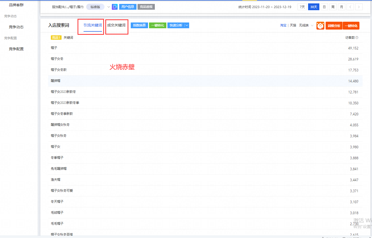The image size is (372, 238).
Task: Open the 无线端 device dropdown
Action: click(x=306, y=25)
